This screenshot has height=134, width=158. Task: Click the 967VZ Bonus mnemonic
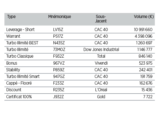tap(59, 63)
